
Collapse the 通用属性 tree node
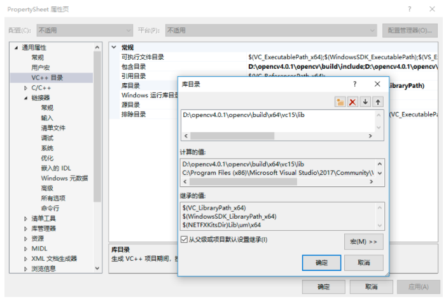tap(16, 48)
